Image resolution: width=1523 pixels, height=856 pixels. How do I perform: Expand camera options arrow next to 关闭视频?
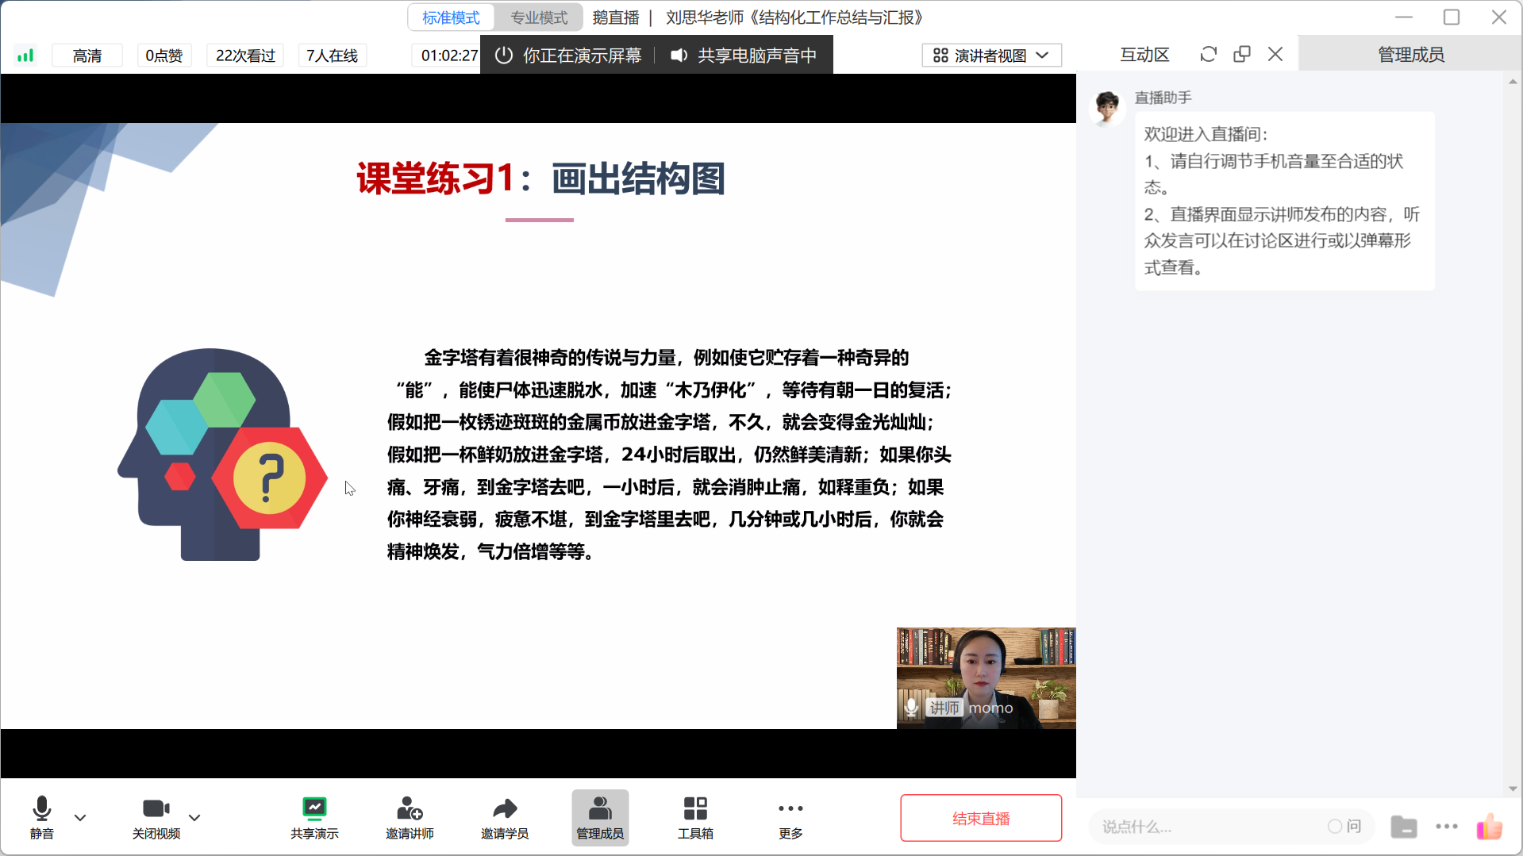tap(194, 817)
